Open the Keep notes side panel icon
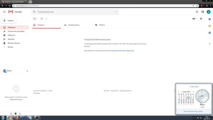This screenshot has width=213, height=120. (210, 26)
